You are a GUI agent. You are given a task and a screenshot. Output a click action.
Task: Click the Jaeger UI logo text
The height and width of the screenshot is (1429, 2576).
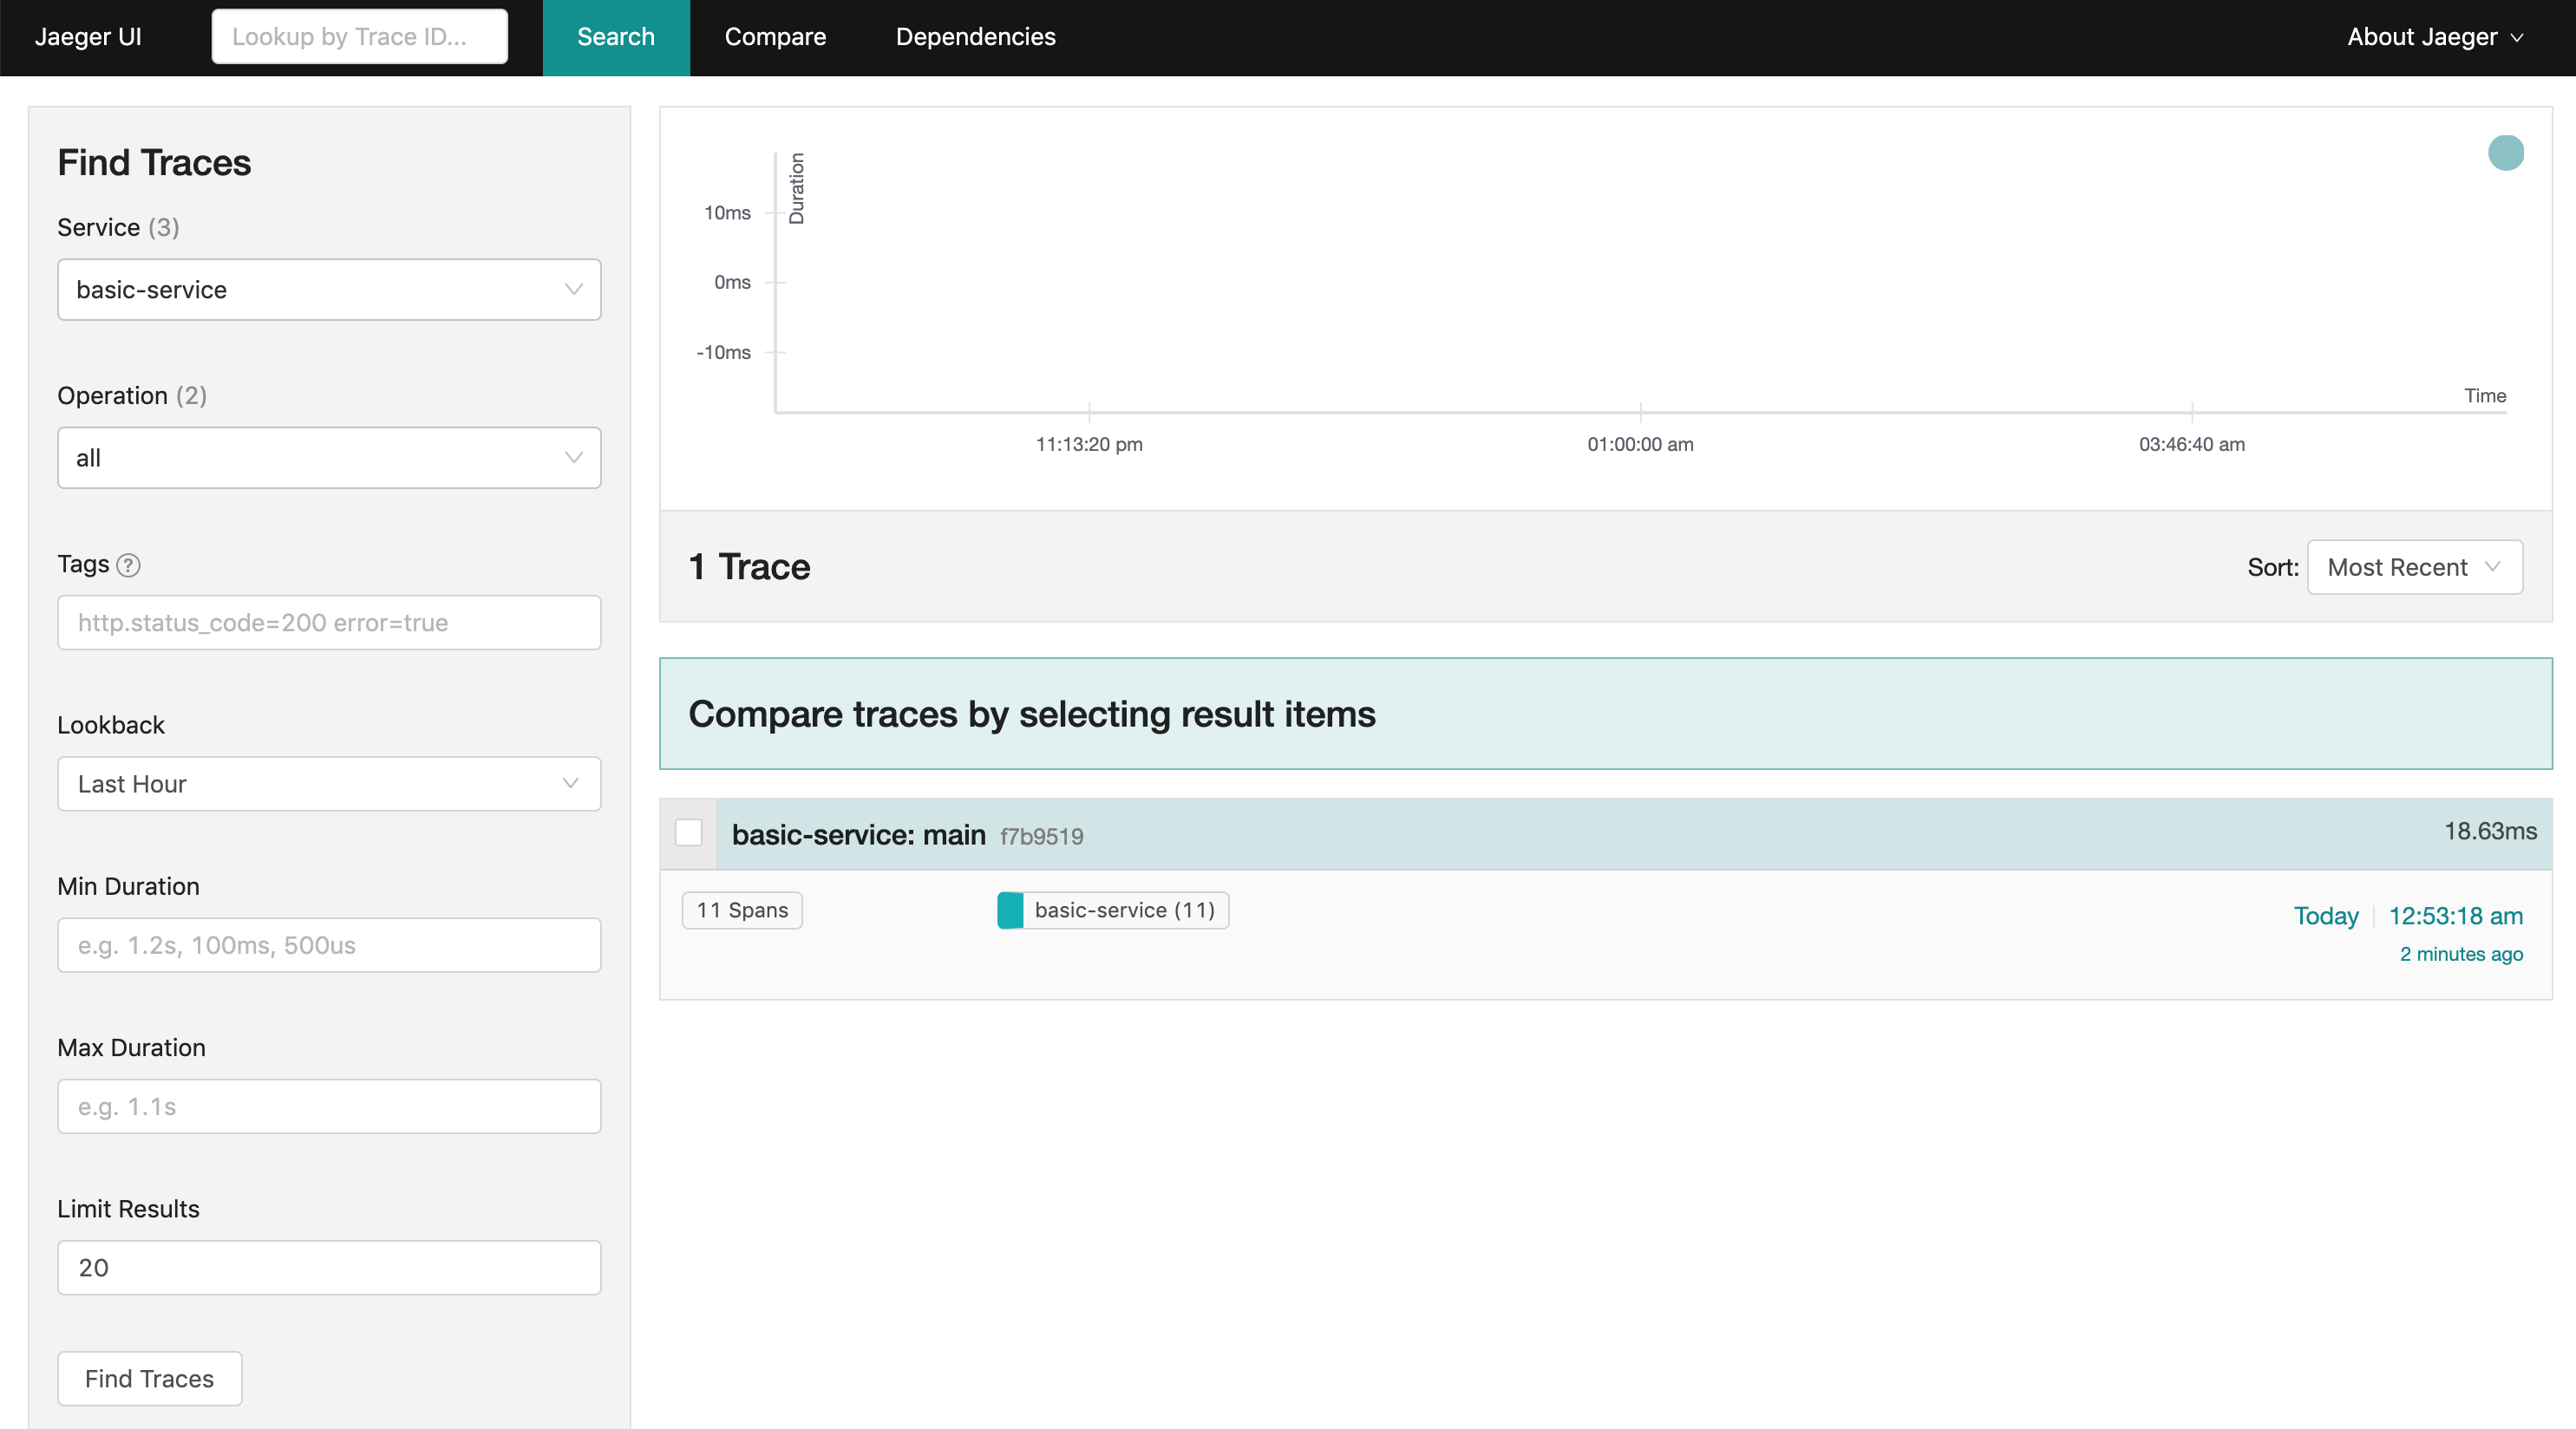tap(88, 37)
